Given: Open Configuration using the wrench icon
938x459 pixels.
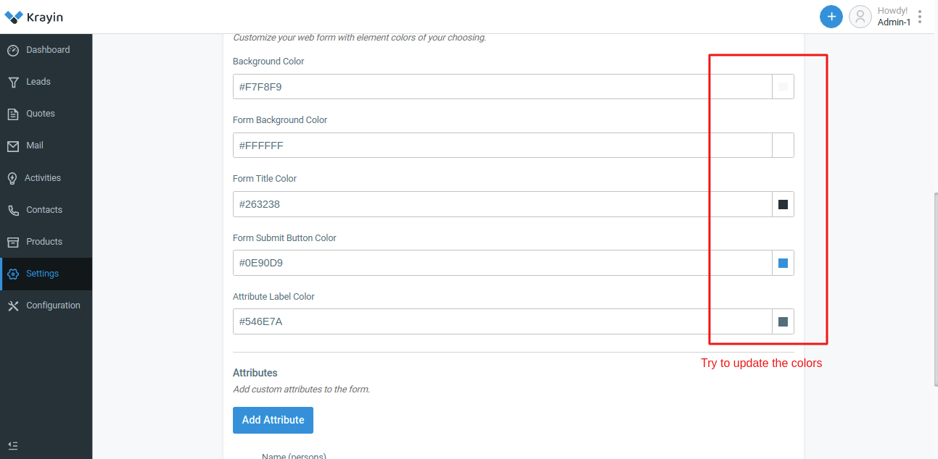Looking at the screenshot, I should click(x=15, y=305).
